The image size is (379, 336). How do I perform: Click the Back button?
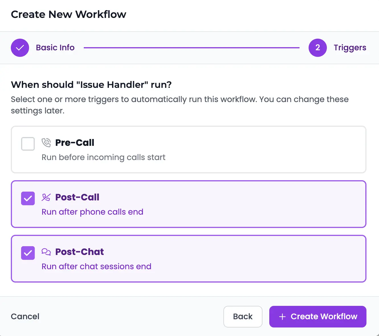pyautogui.click(x=243, y=316)
